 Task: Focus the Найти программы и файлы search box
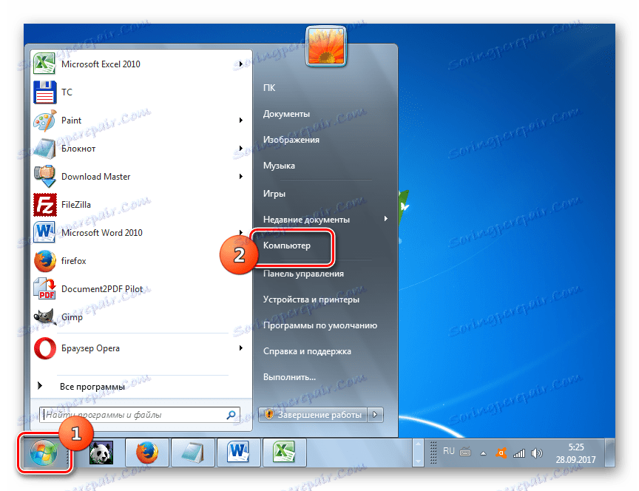pos(139,415)
